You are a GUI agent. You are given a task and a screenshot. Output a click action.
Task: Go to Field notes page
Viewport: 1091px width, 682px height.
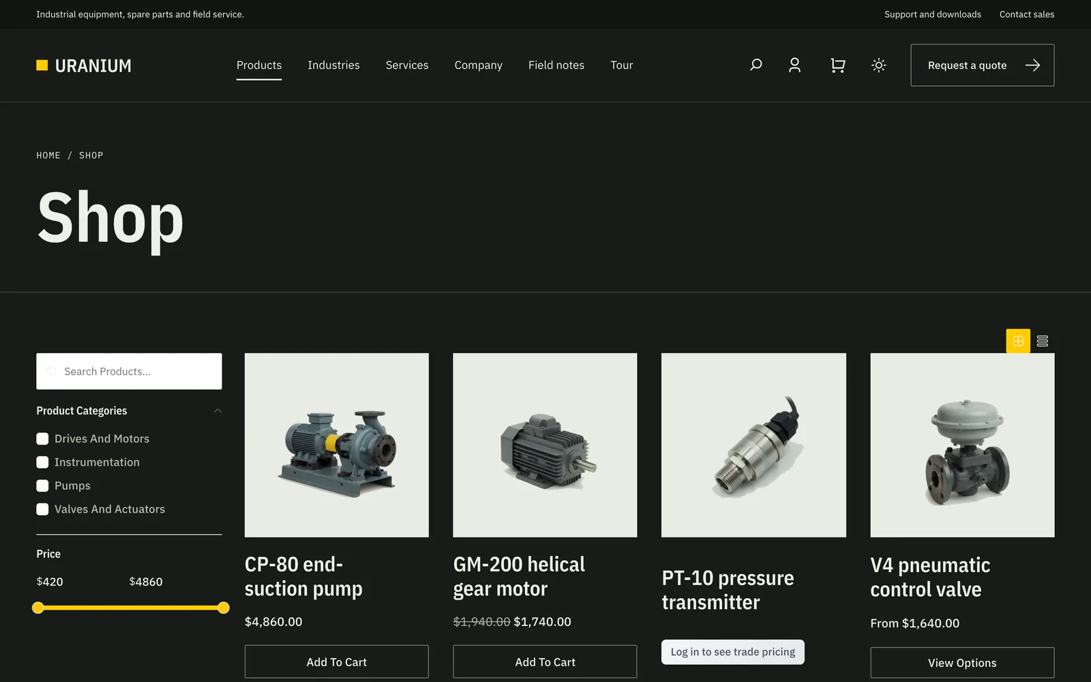pyautogui.click(x=556, y=65)
